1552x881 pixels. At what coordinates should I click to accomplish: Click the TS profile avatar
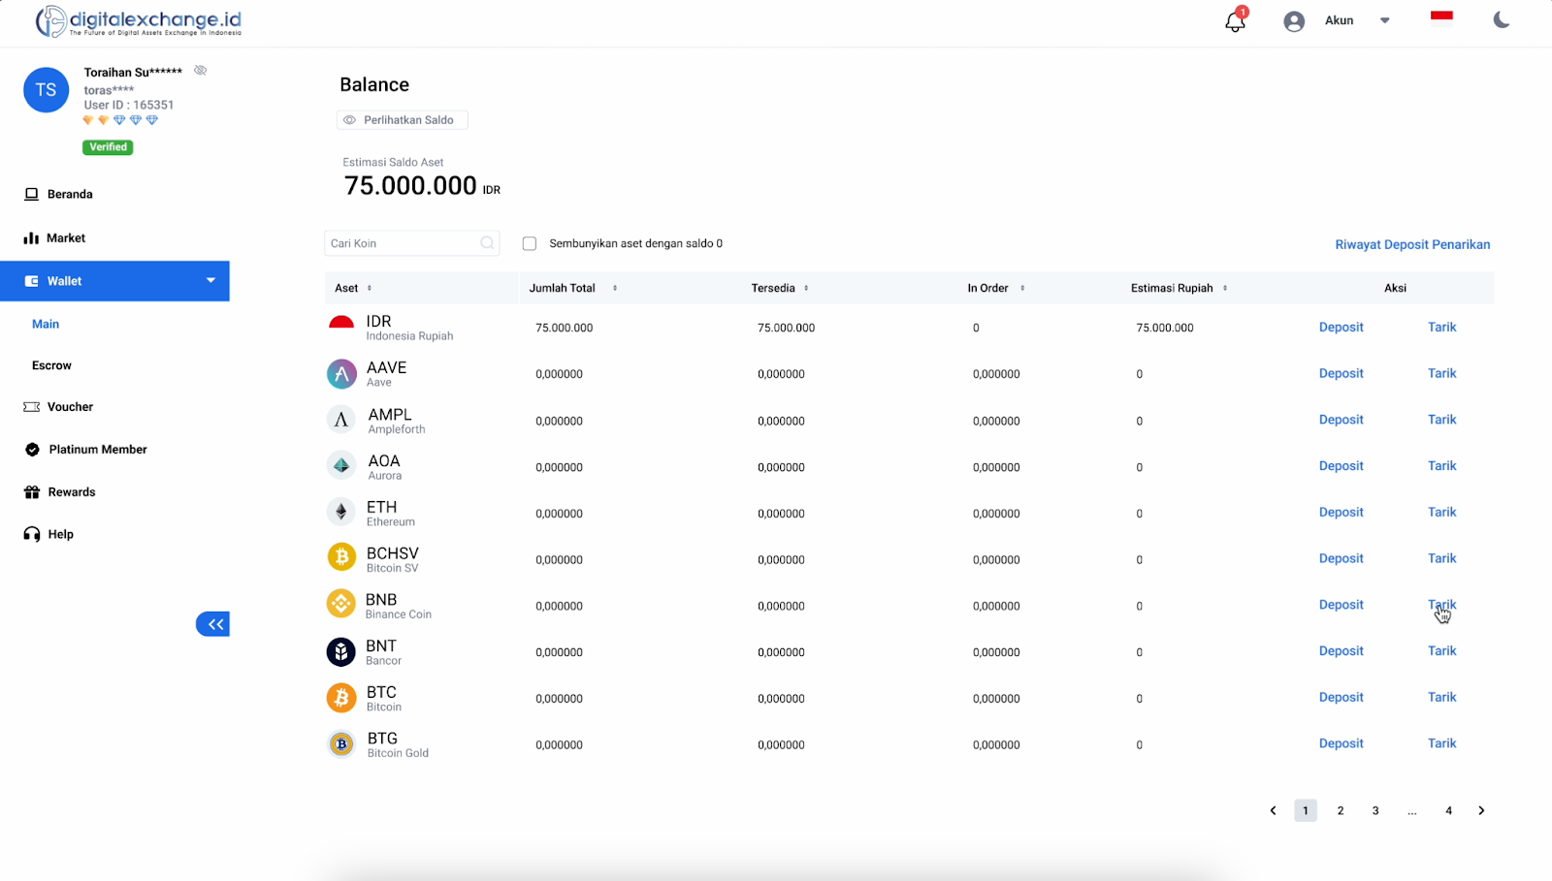47,90
